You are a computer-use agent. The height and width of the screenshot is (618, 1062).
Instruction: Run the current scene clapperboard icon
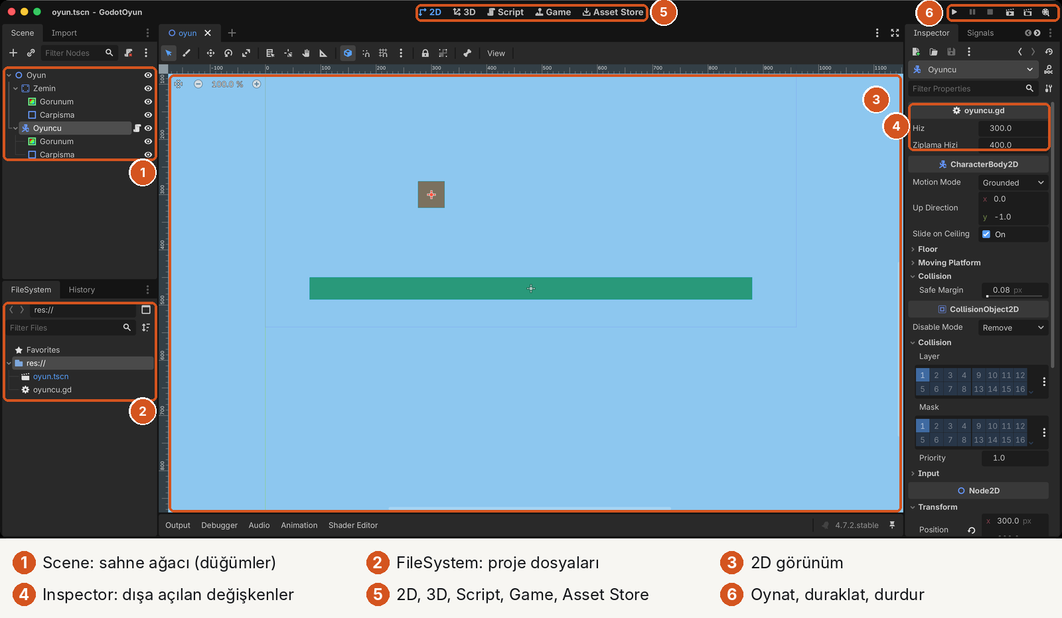tap(1010, 12)
